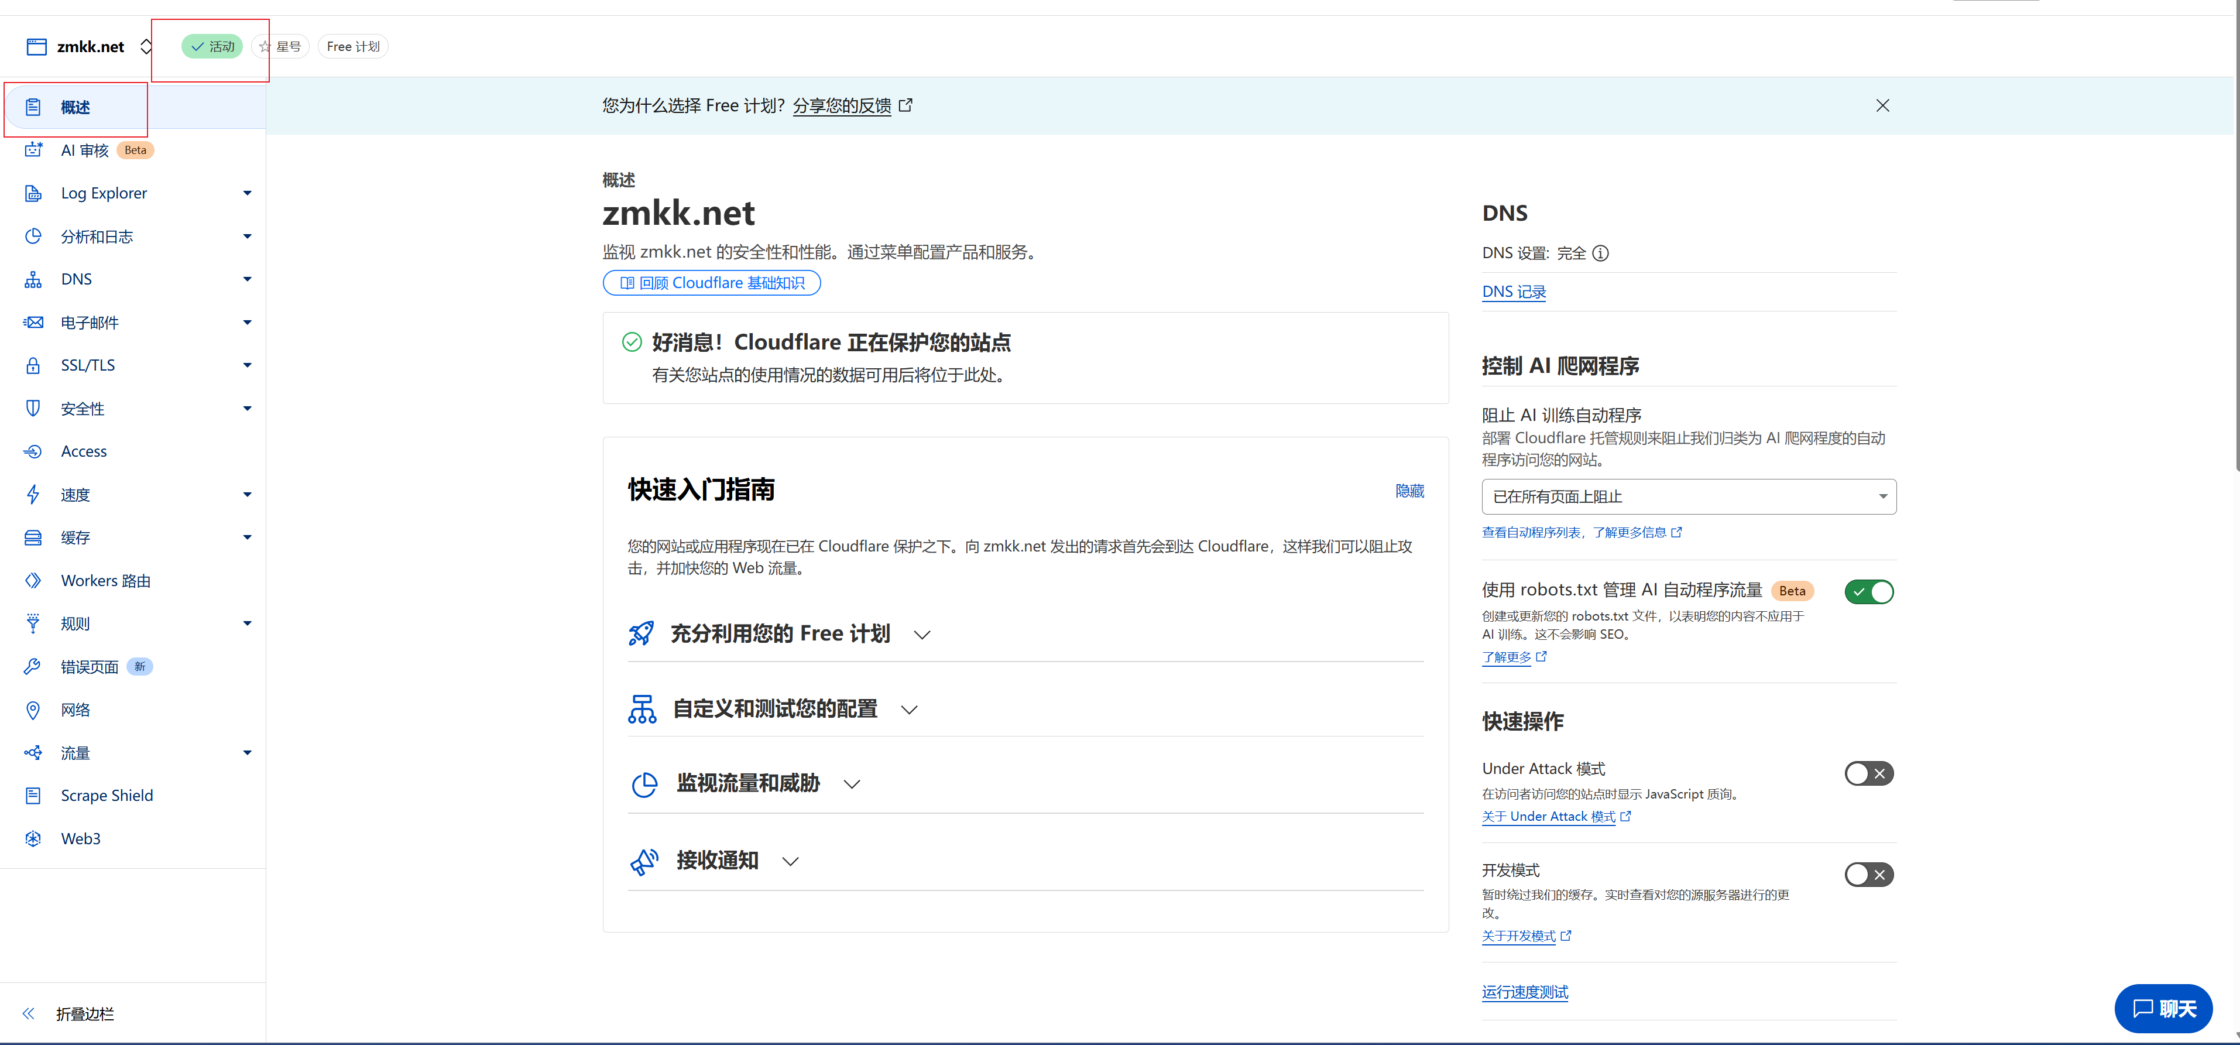Turn off robots.txt AI bot management toggle
Viewport: 2240px width, 1045px height.
point(1869,591)
